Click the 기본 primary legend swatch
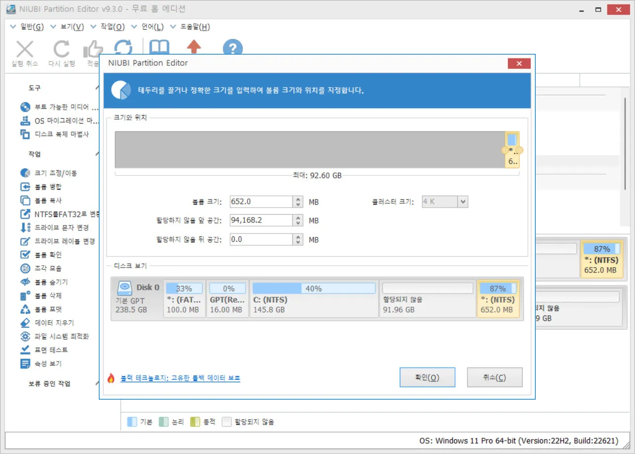This screenshot has width=635, height=454. (x=132, y=422)
